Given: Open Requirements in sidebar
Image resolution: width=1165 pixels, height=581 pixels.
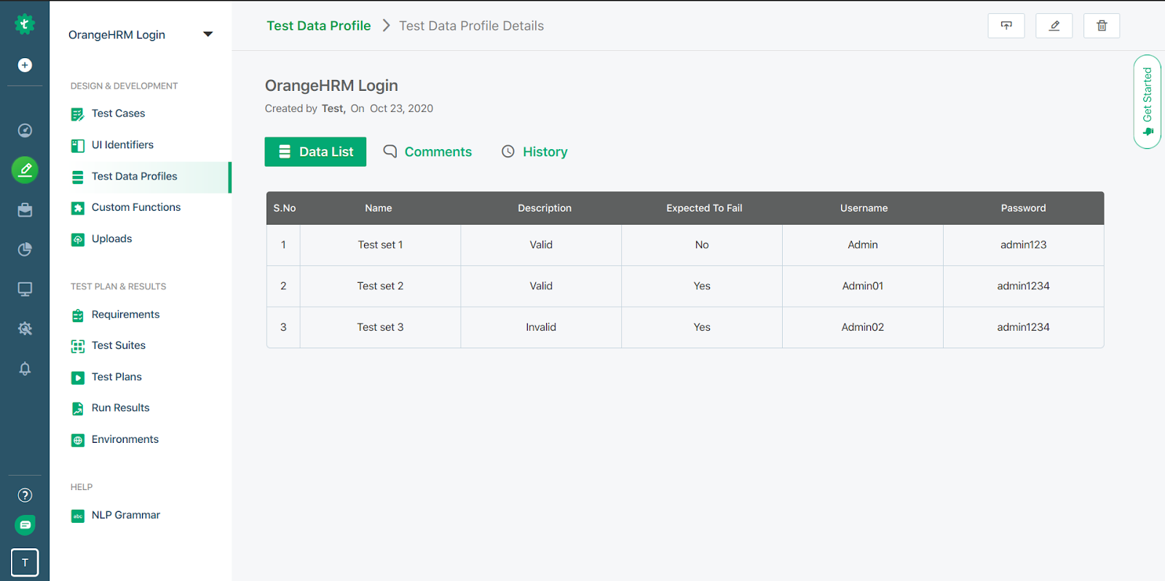Looking at the screenshot, I should (125, 314).
